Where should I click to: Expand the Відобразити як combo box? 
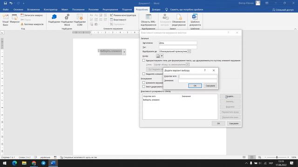tap(189, 51)
